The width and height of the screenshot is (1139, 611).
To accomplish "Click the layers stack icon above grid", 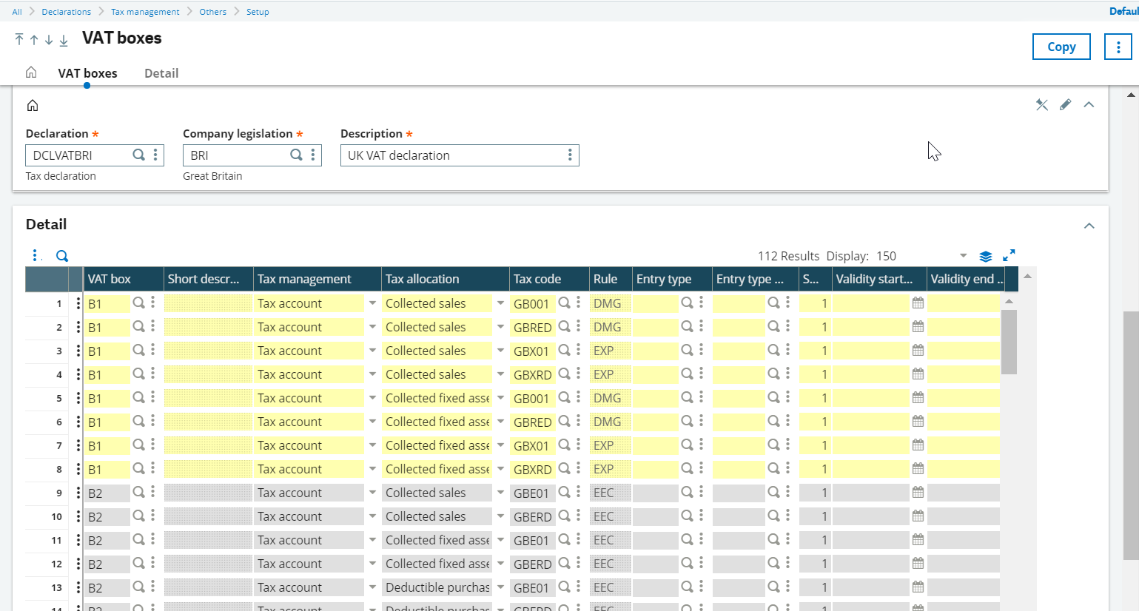I will pyautogui.click(x=985, y=256).
